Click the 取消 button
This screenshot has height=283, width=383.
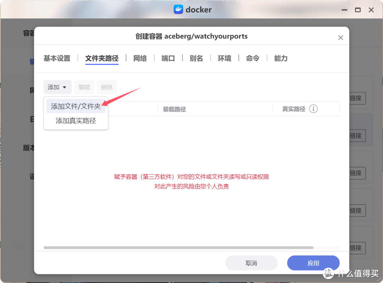(x=251, y=263)
